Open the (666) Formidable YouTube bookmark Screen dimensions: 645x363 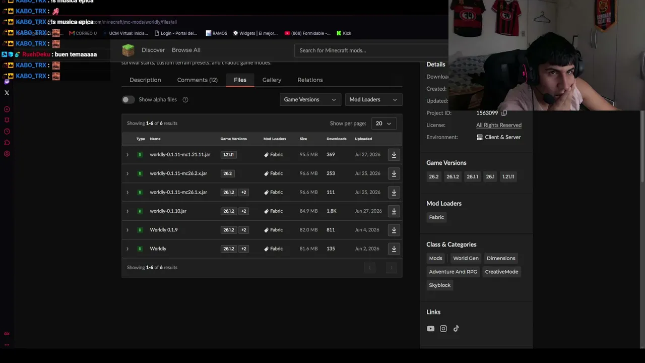pyautogui.click(x=307, y=33)
